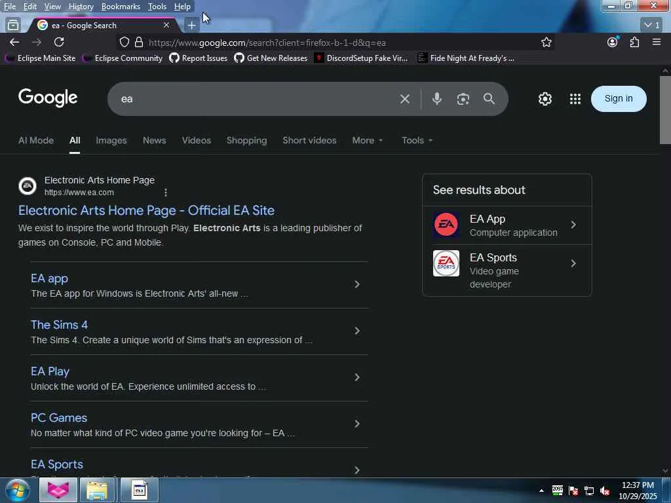The height and width of the screenshot is (503, 671).
Task: Open the Extensions puzzle icon
Action: click(x=634, y=42)
